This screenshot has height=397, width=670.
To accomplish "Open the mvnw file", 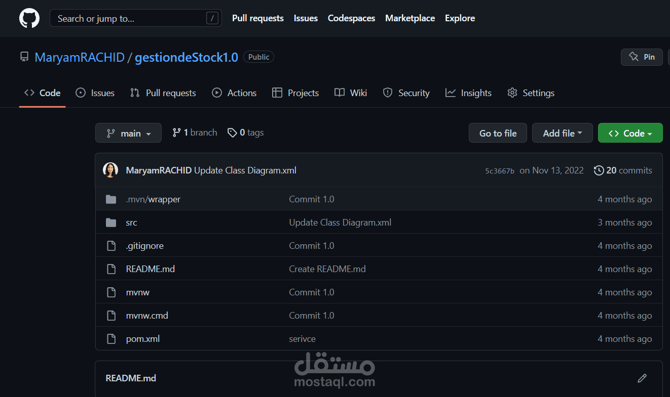I will [137, 292].
